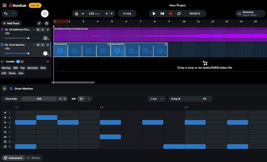Open the automation tool next to Add Track

tap(39, 23)
